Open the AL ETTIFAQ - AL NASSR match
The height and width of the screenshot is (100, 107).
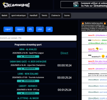point(28,98)
